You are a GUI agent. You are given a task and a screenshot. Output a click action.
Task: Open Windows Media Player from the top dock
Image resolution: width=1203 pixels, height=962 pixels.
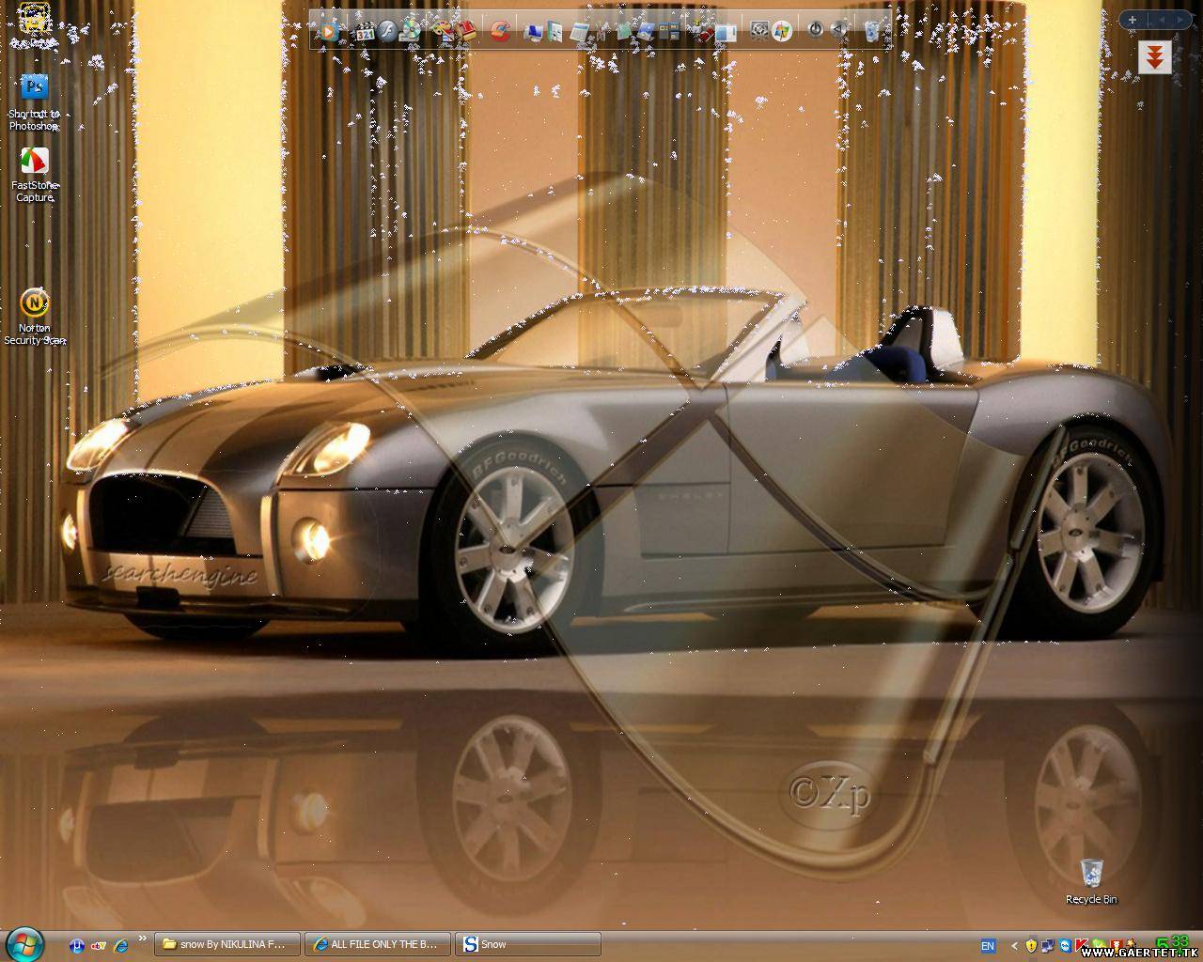328,32
